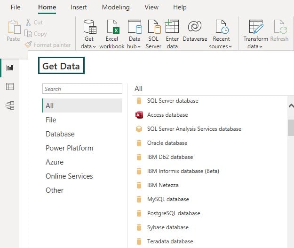This screenshot has height=248, width=294.
Task: Click the Copy icon
Action: pos(28,34)
